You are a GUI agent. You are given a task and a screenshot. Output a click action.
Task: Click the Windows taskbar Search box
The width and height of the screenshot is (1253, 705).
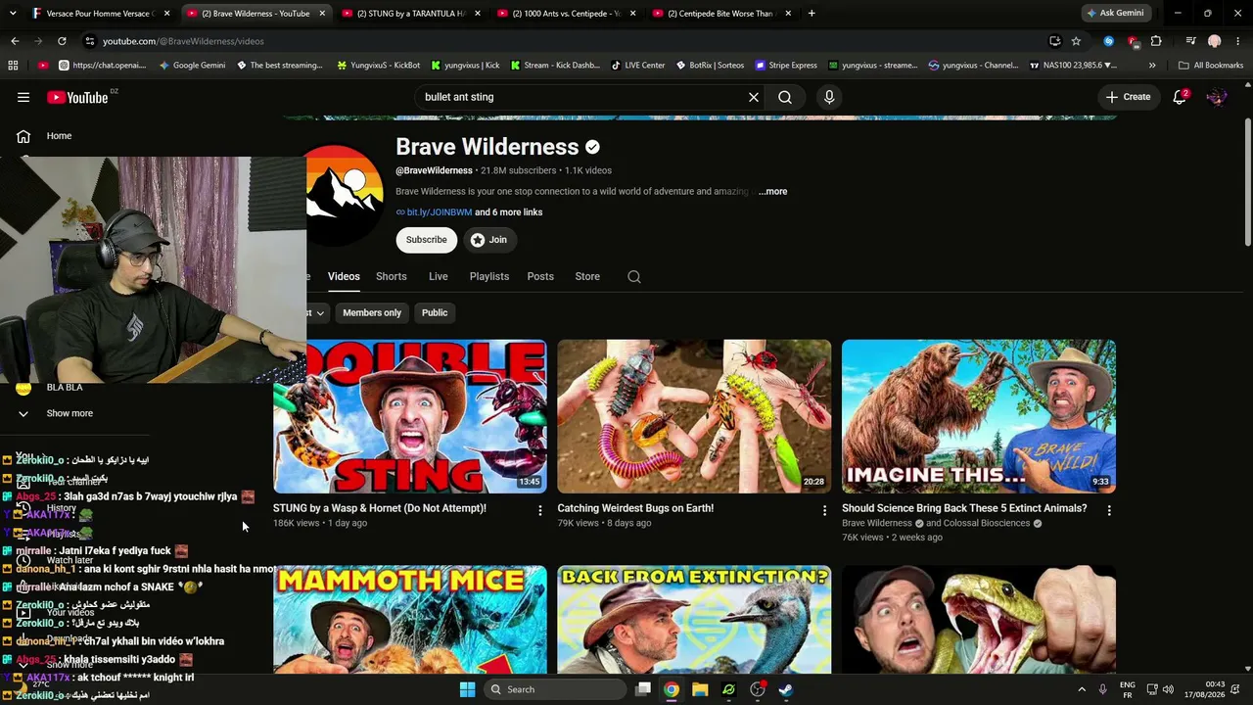click(554, 689)
